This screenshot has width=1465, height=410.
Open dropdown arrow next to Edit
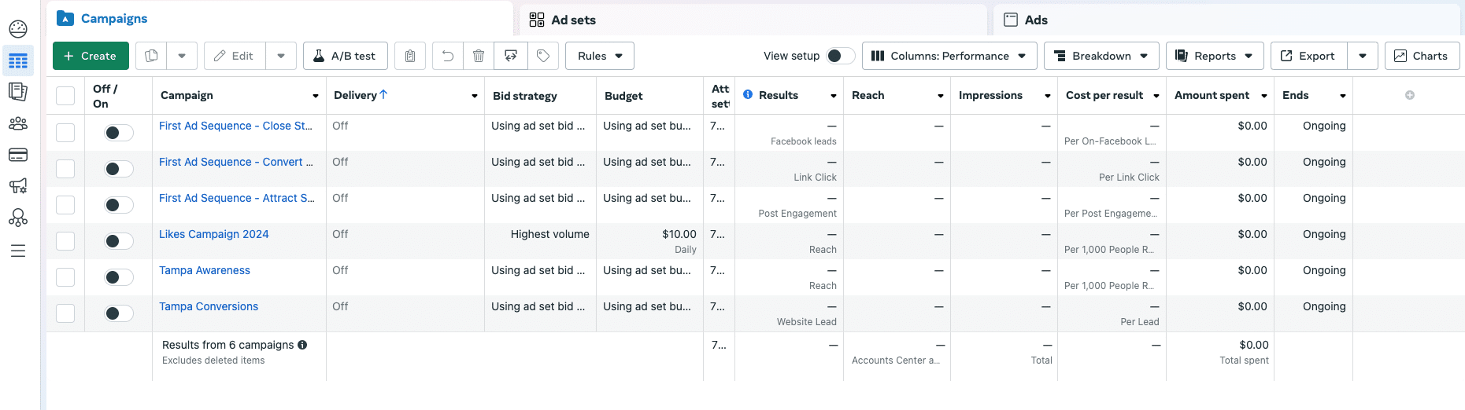point(281,56)
